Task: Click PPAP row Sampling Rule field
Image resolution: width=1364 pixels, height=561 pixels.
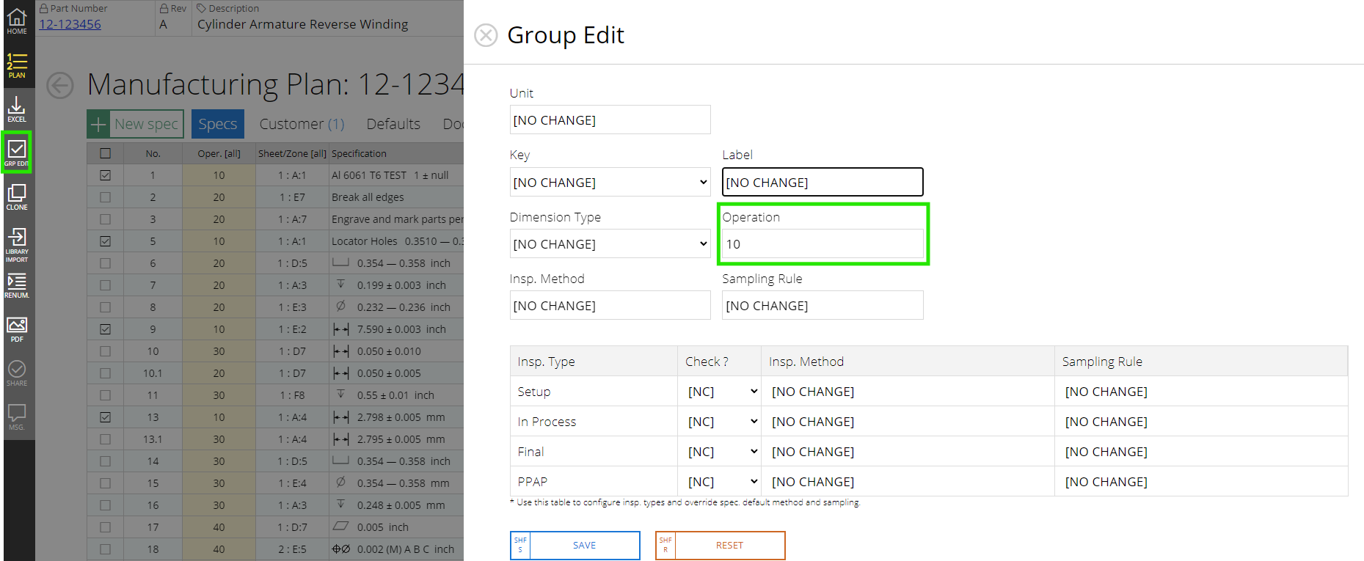Action: [x=1201, y=482]
